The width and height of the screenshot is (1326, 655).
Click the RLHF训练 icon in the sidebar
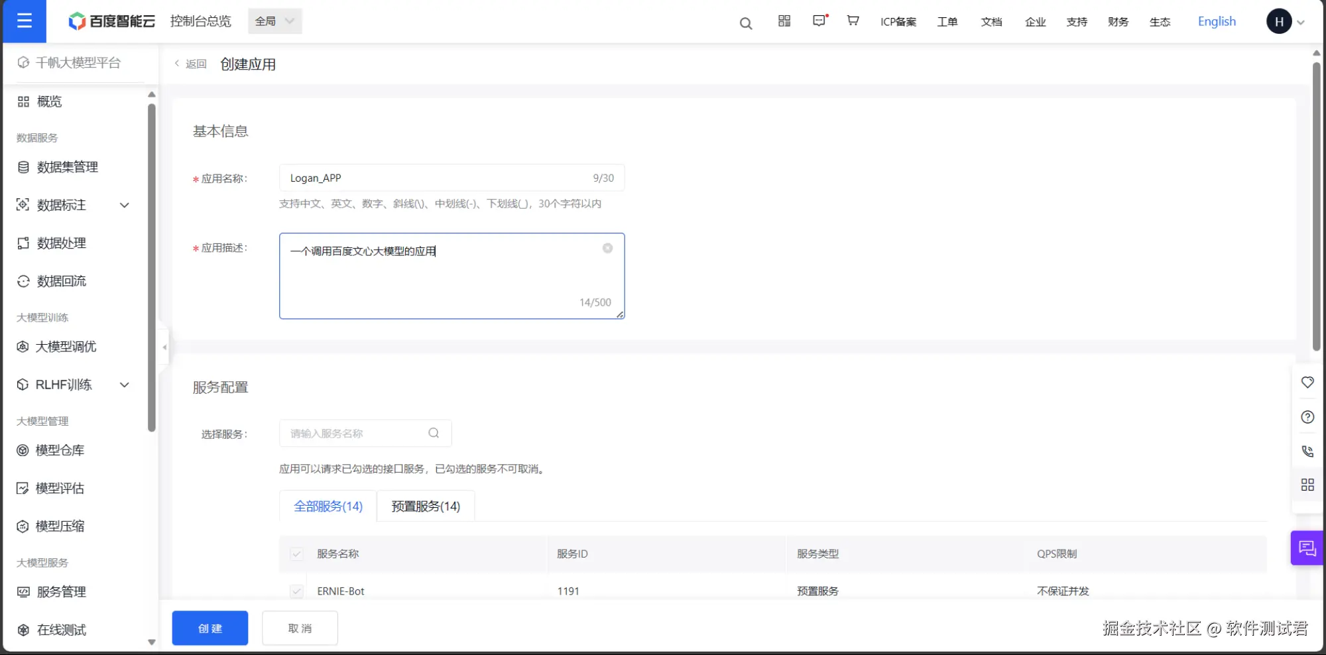tap(23, 385)
